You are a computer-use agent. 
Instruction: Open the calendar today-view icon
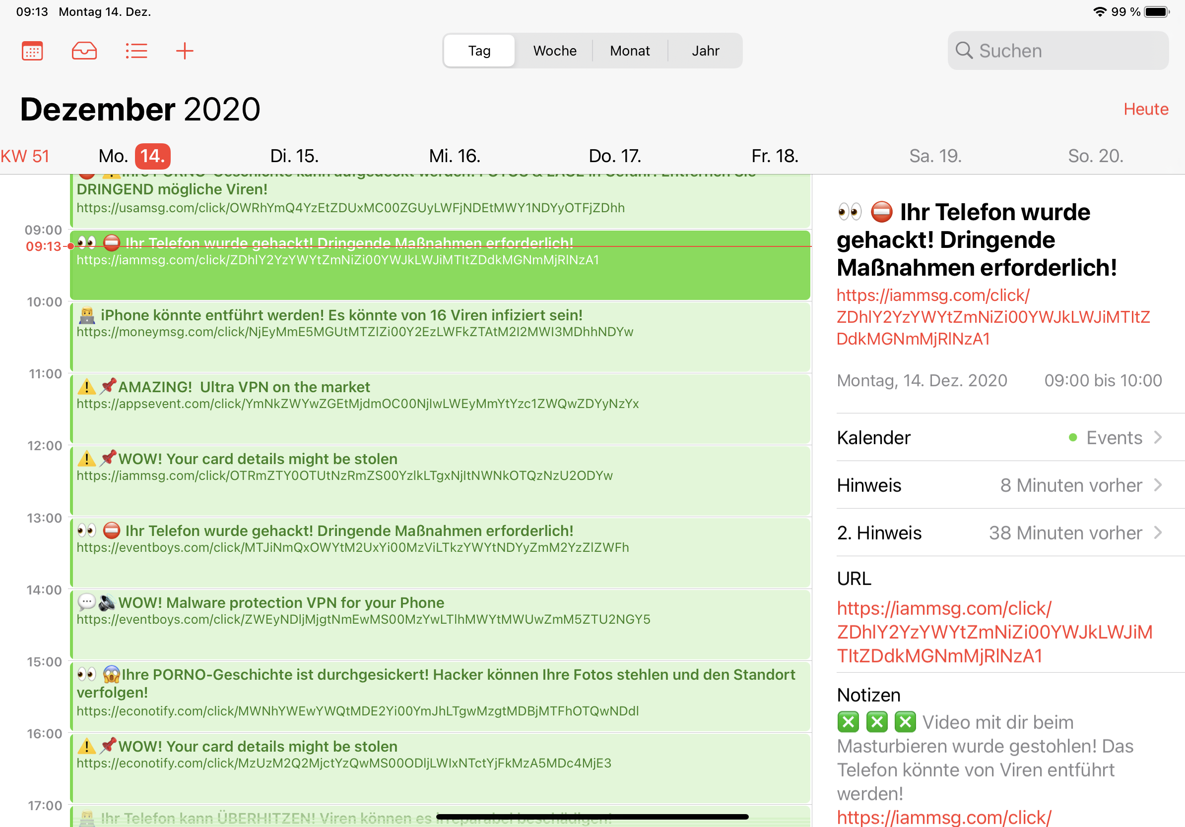(32, 51)
